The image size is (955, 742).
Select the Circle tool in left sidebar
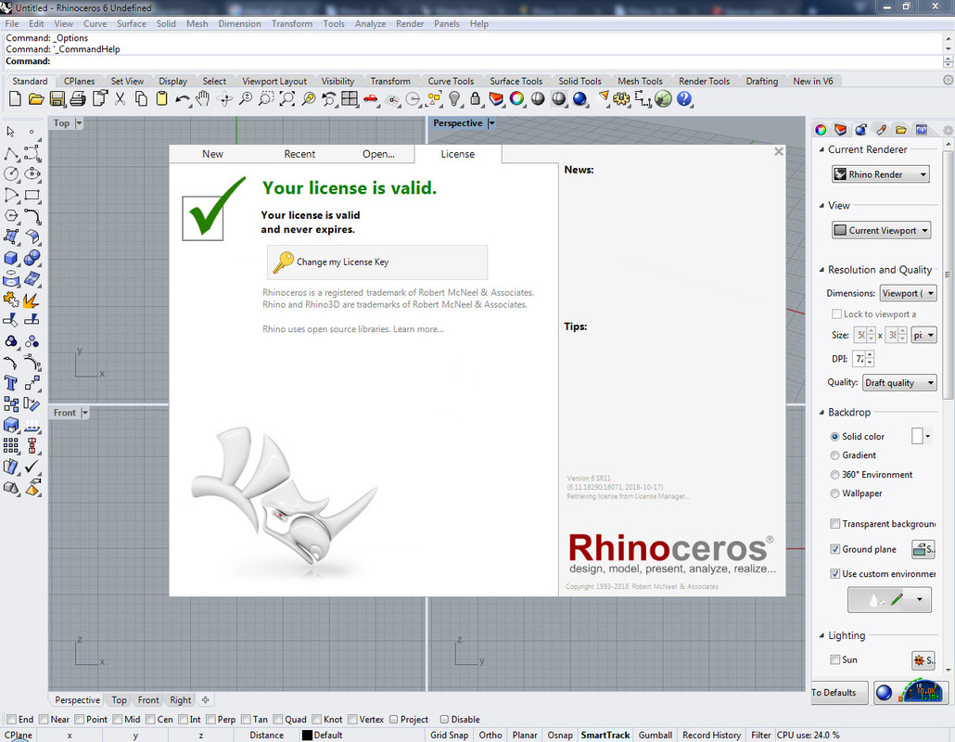[x=10, y=174]
